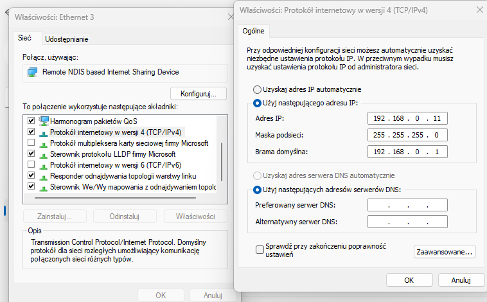487x302 pixels.
Task: Open Zaawansowane TCP/IP settings
Action: coord(445,252)
